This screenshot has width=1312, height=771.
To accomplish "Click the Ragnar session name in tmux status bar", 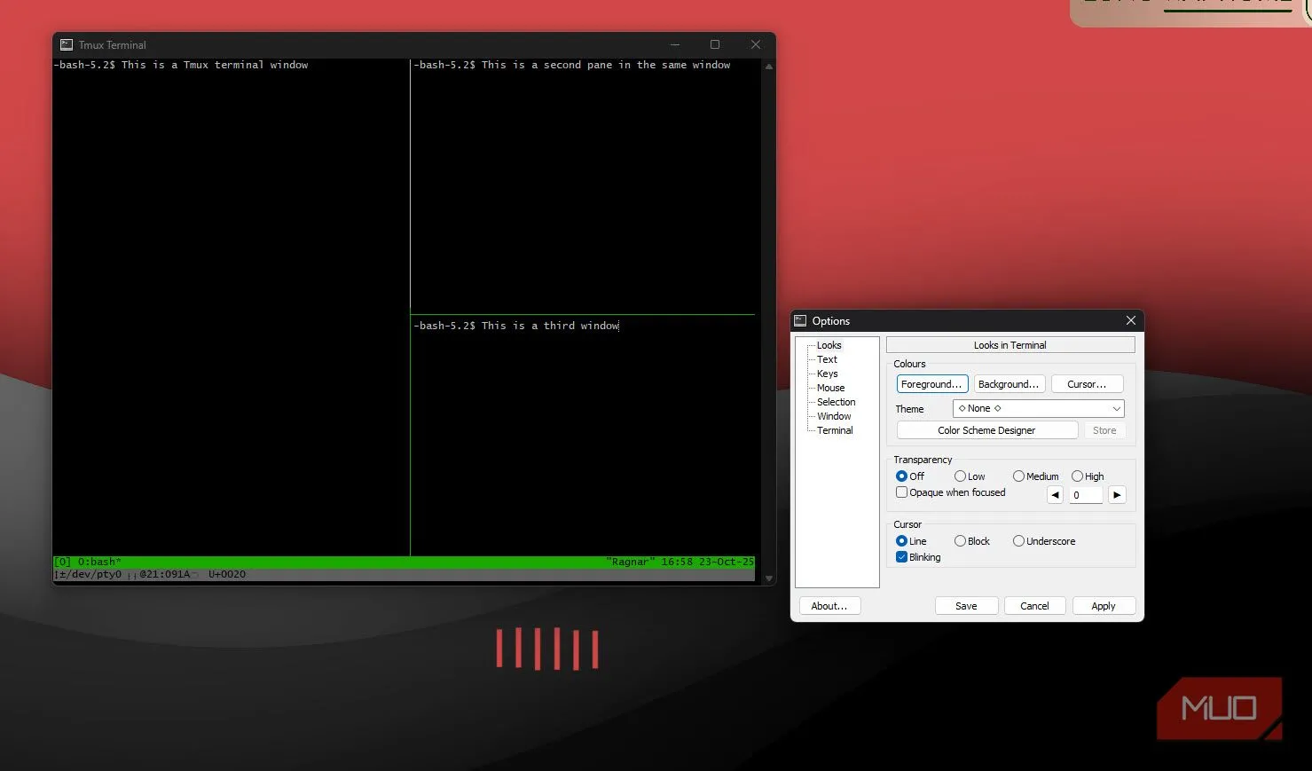I will click(x=630, y=561).
